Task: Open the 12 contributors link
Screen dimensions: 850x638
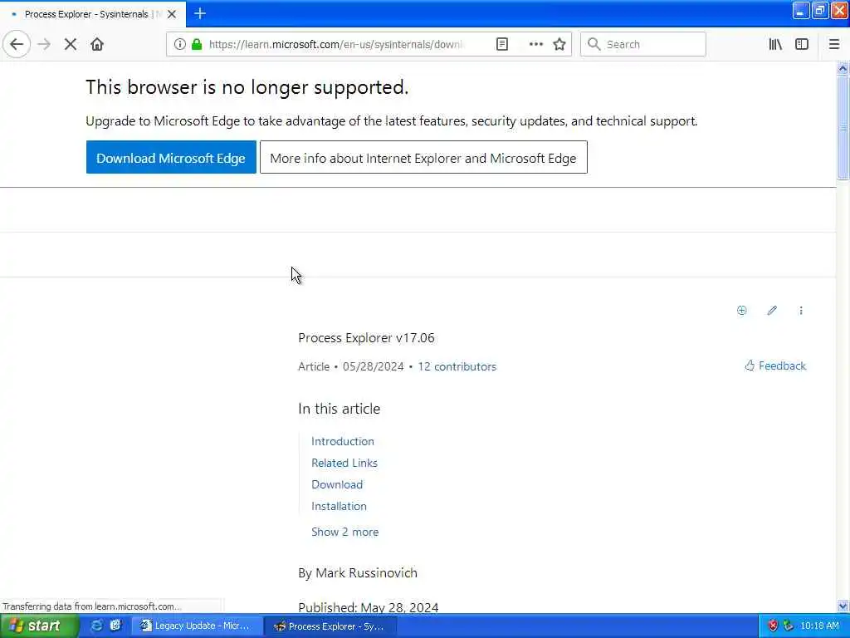Action: [x=457, y=366]
